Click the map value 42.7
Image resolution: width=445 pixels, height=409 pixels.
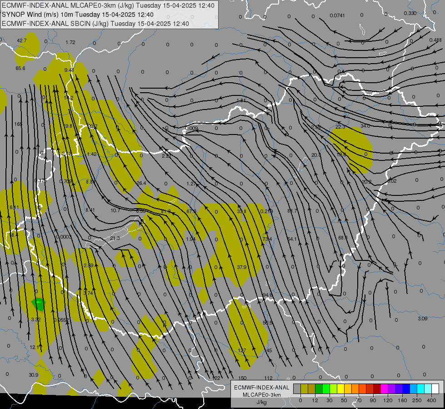pos(21,40)
